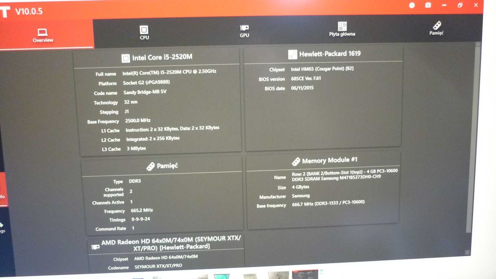Click the 3 MBytes L3 cache value

click(x=136, y=148)
